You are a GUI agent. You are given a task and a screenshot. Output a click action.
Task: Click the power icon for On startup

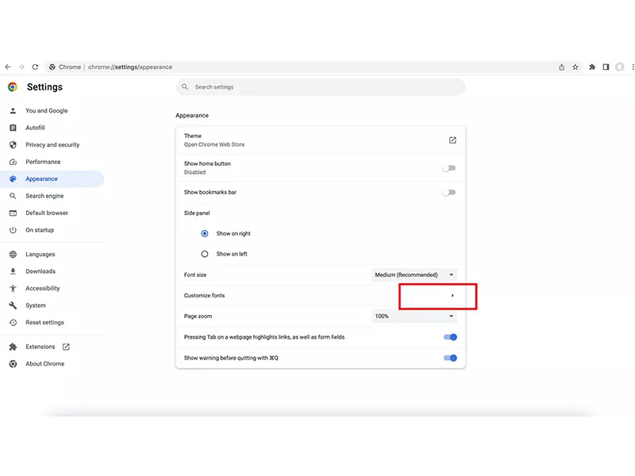coord(13,230)
